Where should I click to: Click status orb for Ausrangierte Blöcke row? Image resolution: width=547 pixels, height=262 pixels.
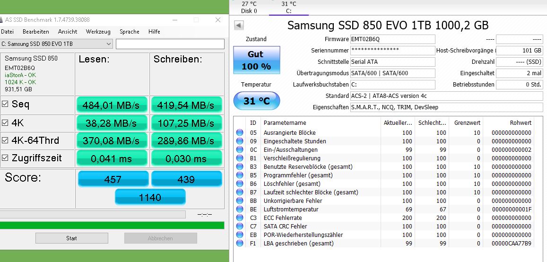coord(240,132)
